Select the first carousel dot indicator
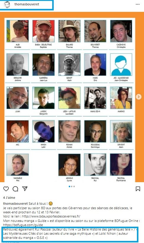144x243 pixels. coord(69,186)
